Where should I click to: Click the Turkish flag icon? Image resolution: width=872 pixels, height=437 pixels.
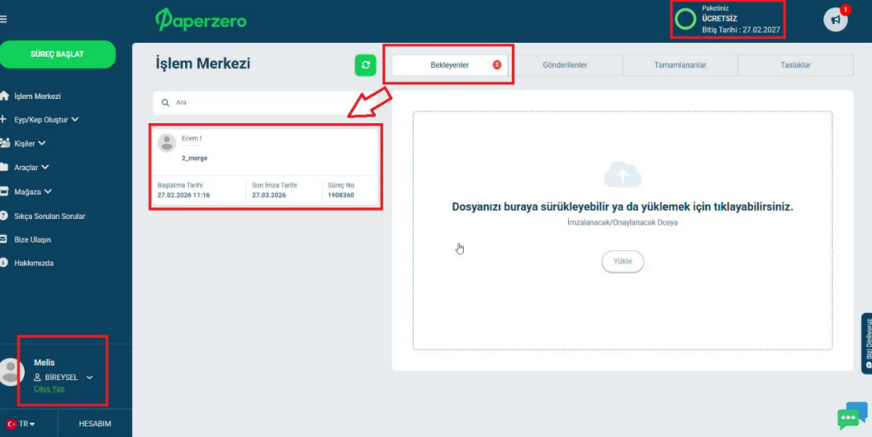11,424
